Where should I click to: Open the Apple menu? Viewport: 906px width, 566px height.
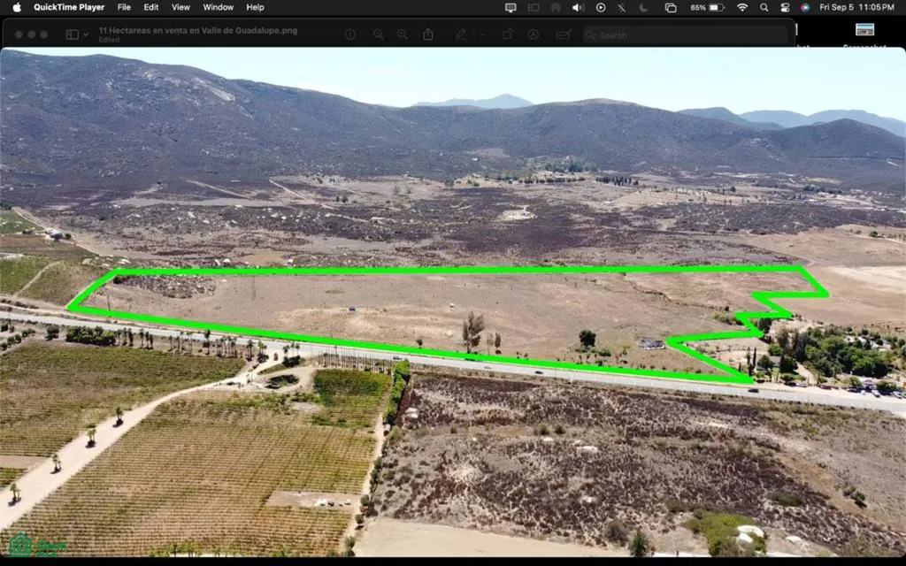pyautogui.click(x=16, y=7)
